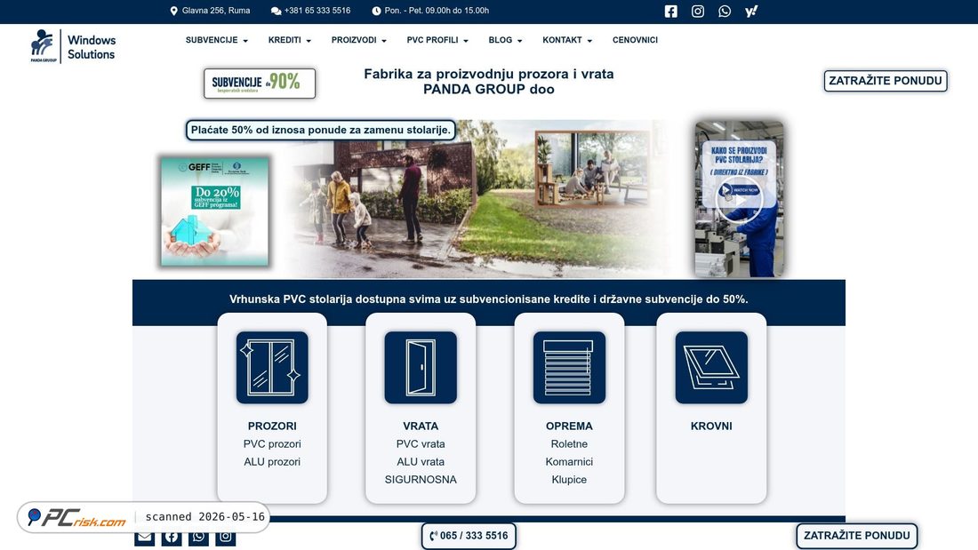Screen dimensions: 978x550
Task: Click the PROZORI window icon
Action: [272, 367]
